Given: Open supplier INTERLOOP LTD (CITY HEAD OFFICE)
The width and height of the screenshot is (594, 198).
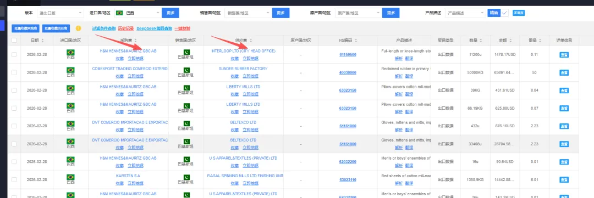Looking at the screenshot, I should point(243,50).
